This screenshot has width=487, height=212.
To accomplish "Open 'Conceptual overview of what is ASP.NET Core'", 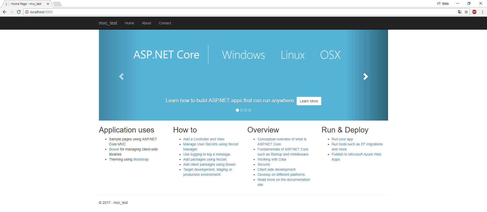I will point(282,142).
